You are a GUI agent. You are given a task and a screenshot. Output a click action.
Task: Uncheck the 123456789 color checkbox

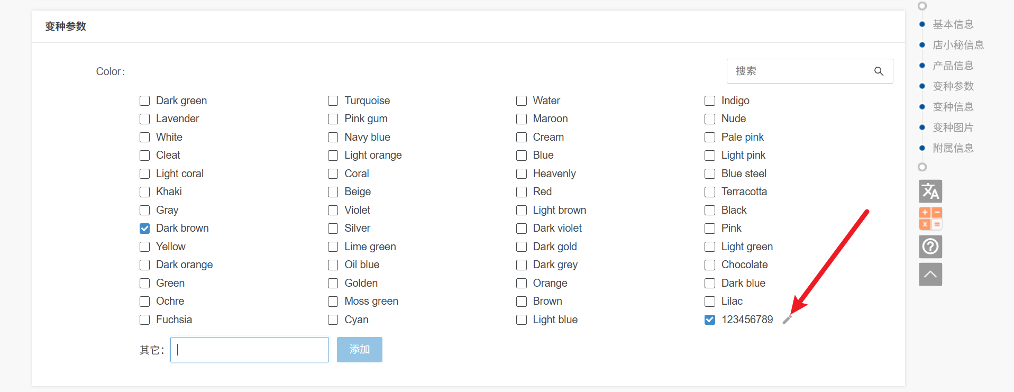click(710, 320)
